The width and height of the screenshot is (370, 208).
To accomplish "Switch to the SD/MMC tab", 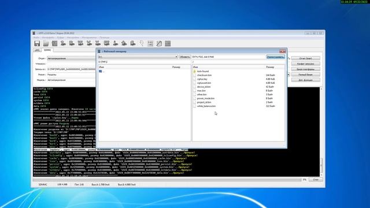I will (47, 50).
